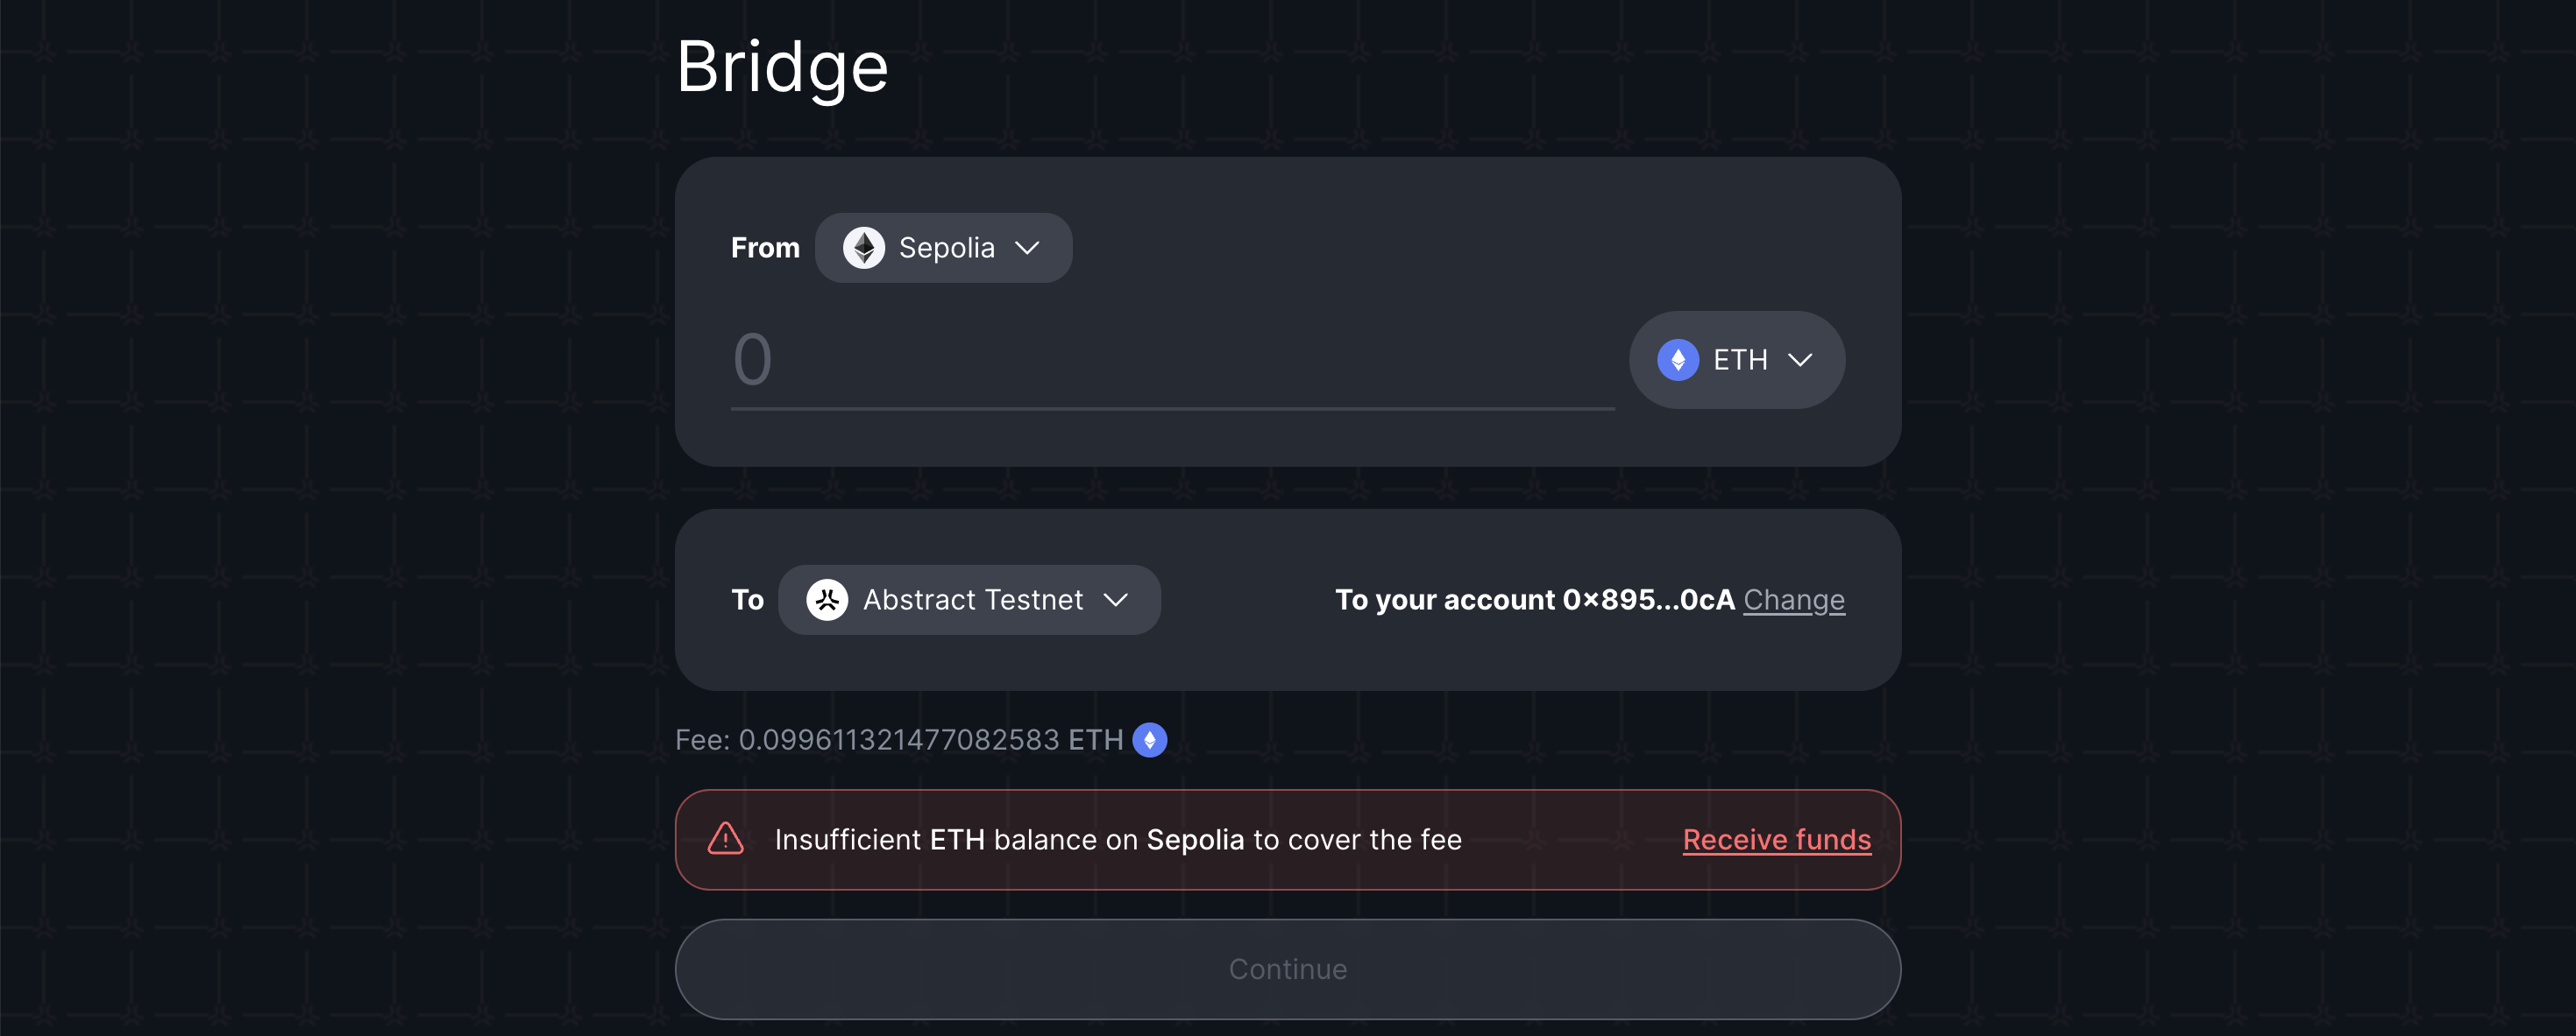The width and height of the screenshot is (2576, 1036).
Task: Click the From label
Action: pos(765,248)
